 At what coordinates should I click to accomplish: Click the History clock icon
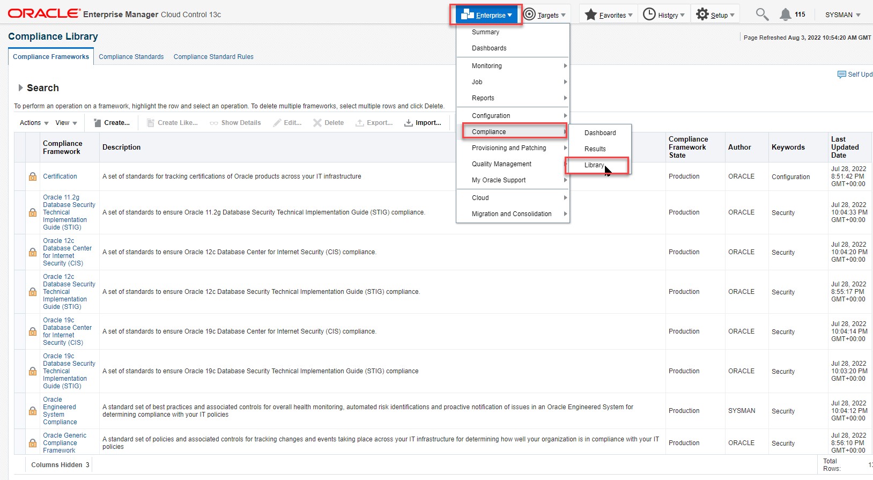pos(649,14)
